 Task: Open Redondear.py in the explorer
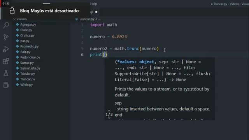(30, 57)
